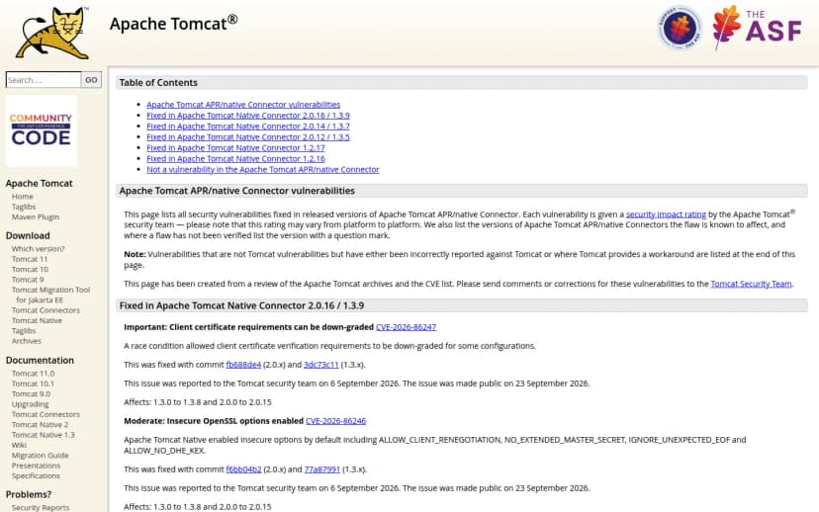Click the Problems? sidebar heading
The height and width of the screenshot is (512, 819).
(x=29, y=494)
